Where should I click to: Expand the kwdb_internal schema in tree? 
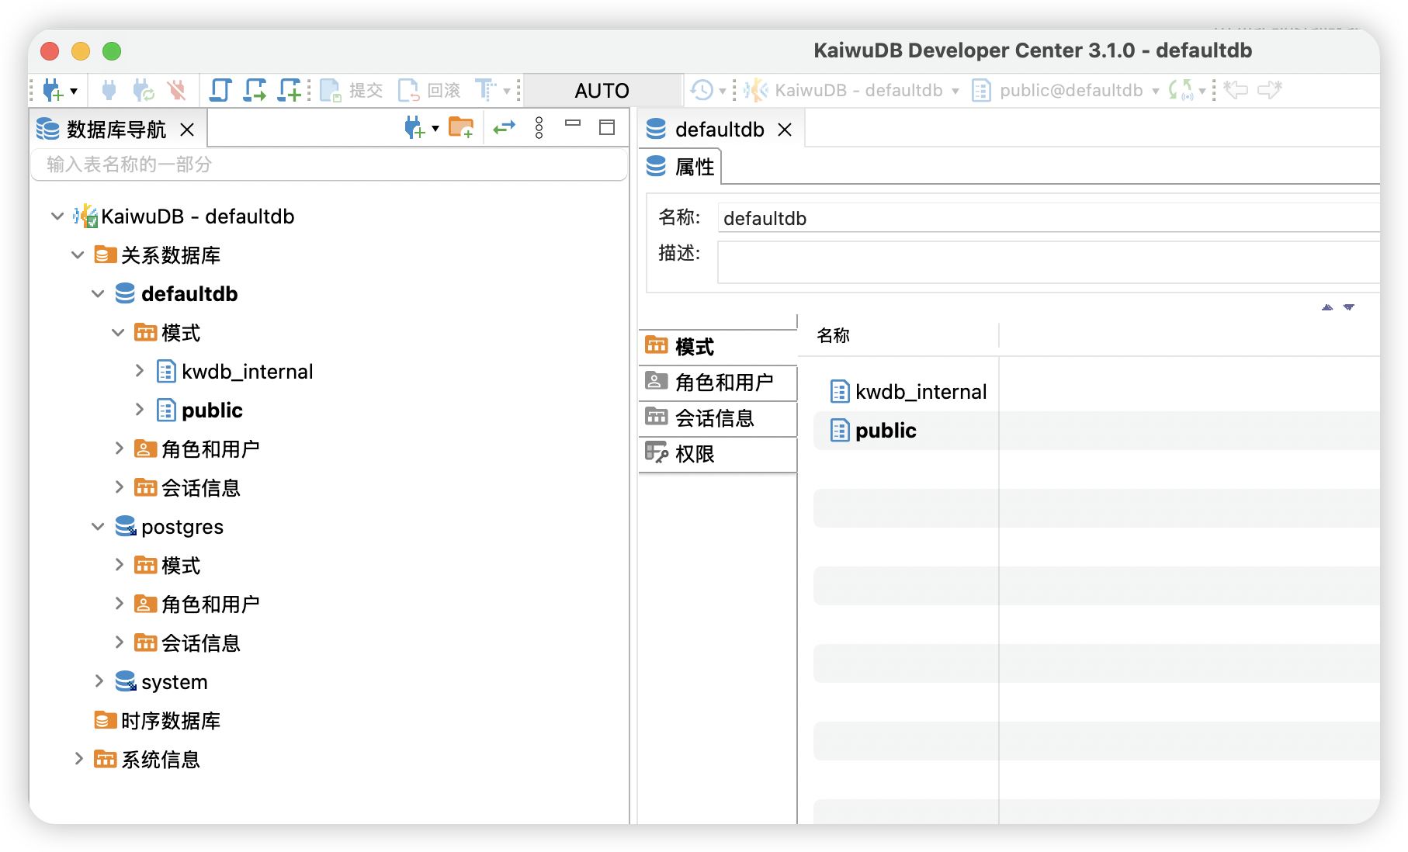tap(139, 371)
